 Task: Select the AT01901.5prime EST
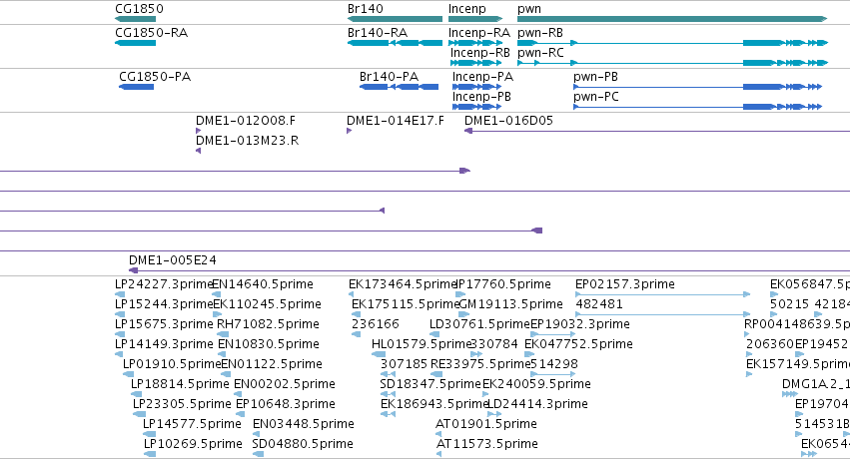tap(438, 434)
